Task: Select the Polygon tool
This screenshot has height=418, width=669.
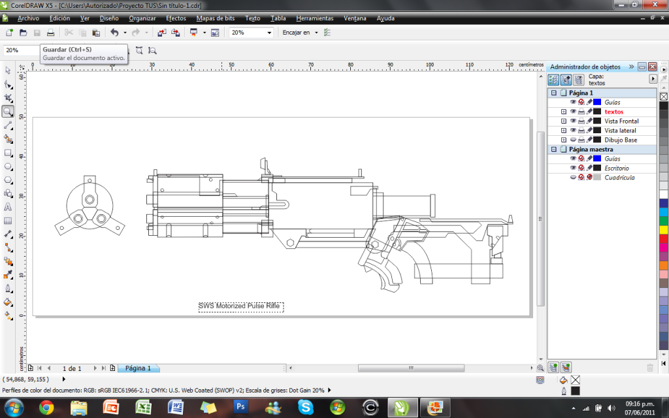Action: (8, 180)
